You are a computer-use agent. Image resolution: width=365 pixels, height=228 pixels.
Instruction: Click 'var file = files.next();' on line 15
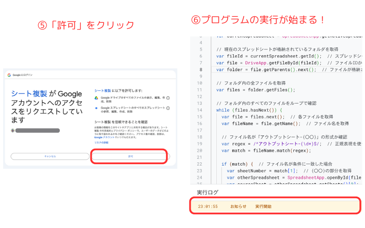coord(253,117)
